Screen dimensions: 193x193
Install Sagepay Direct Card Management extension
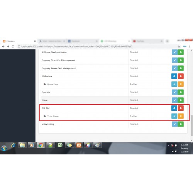pos(181,60)
